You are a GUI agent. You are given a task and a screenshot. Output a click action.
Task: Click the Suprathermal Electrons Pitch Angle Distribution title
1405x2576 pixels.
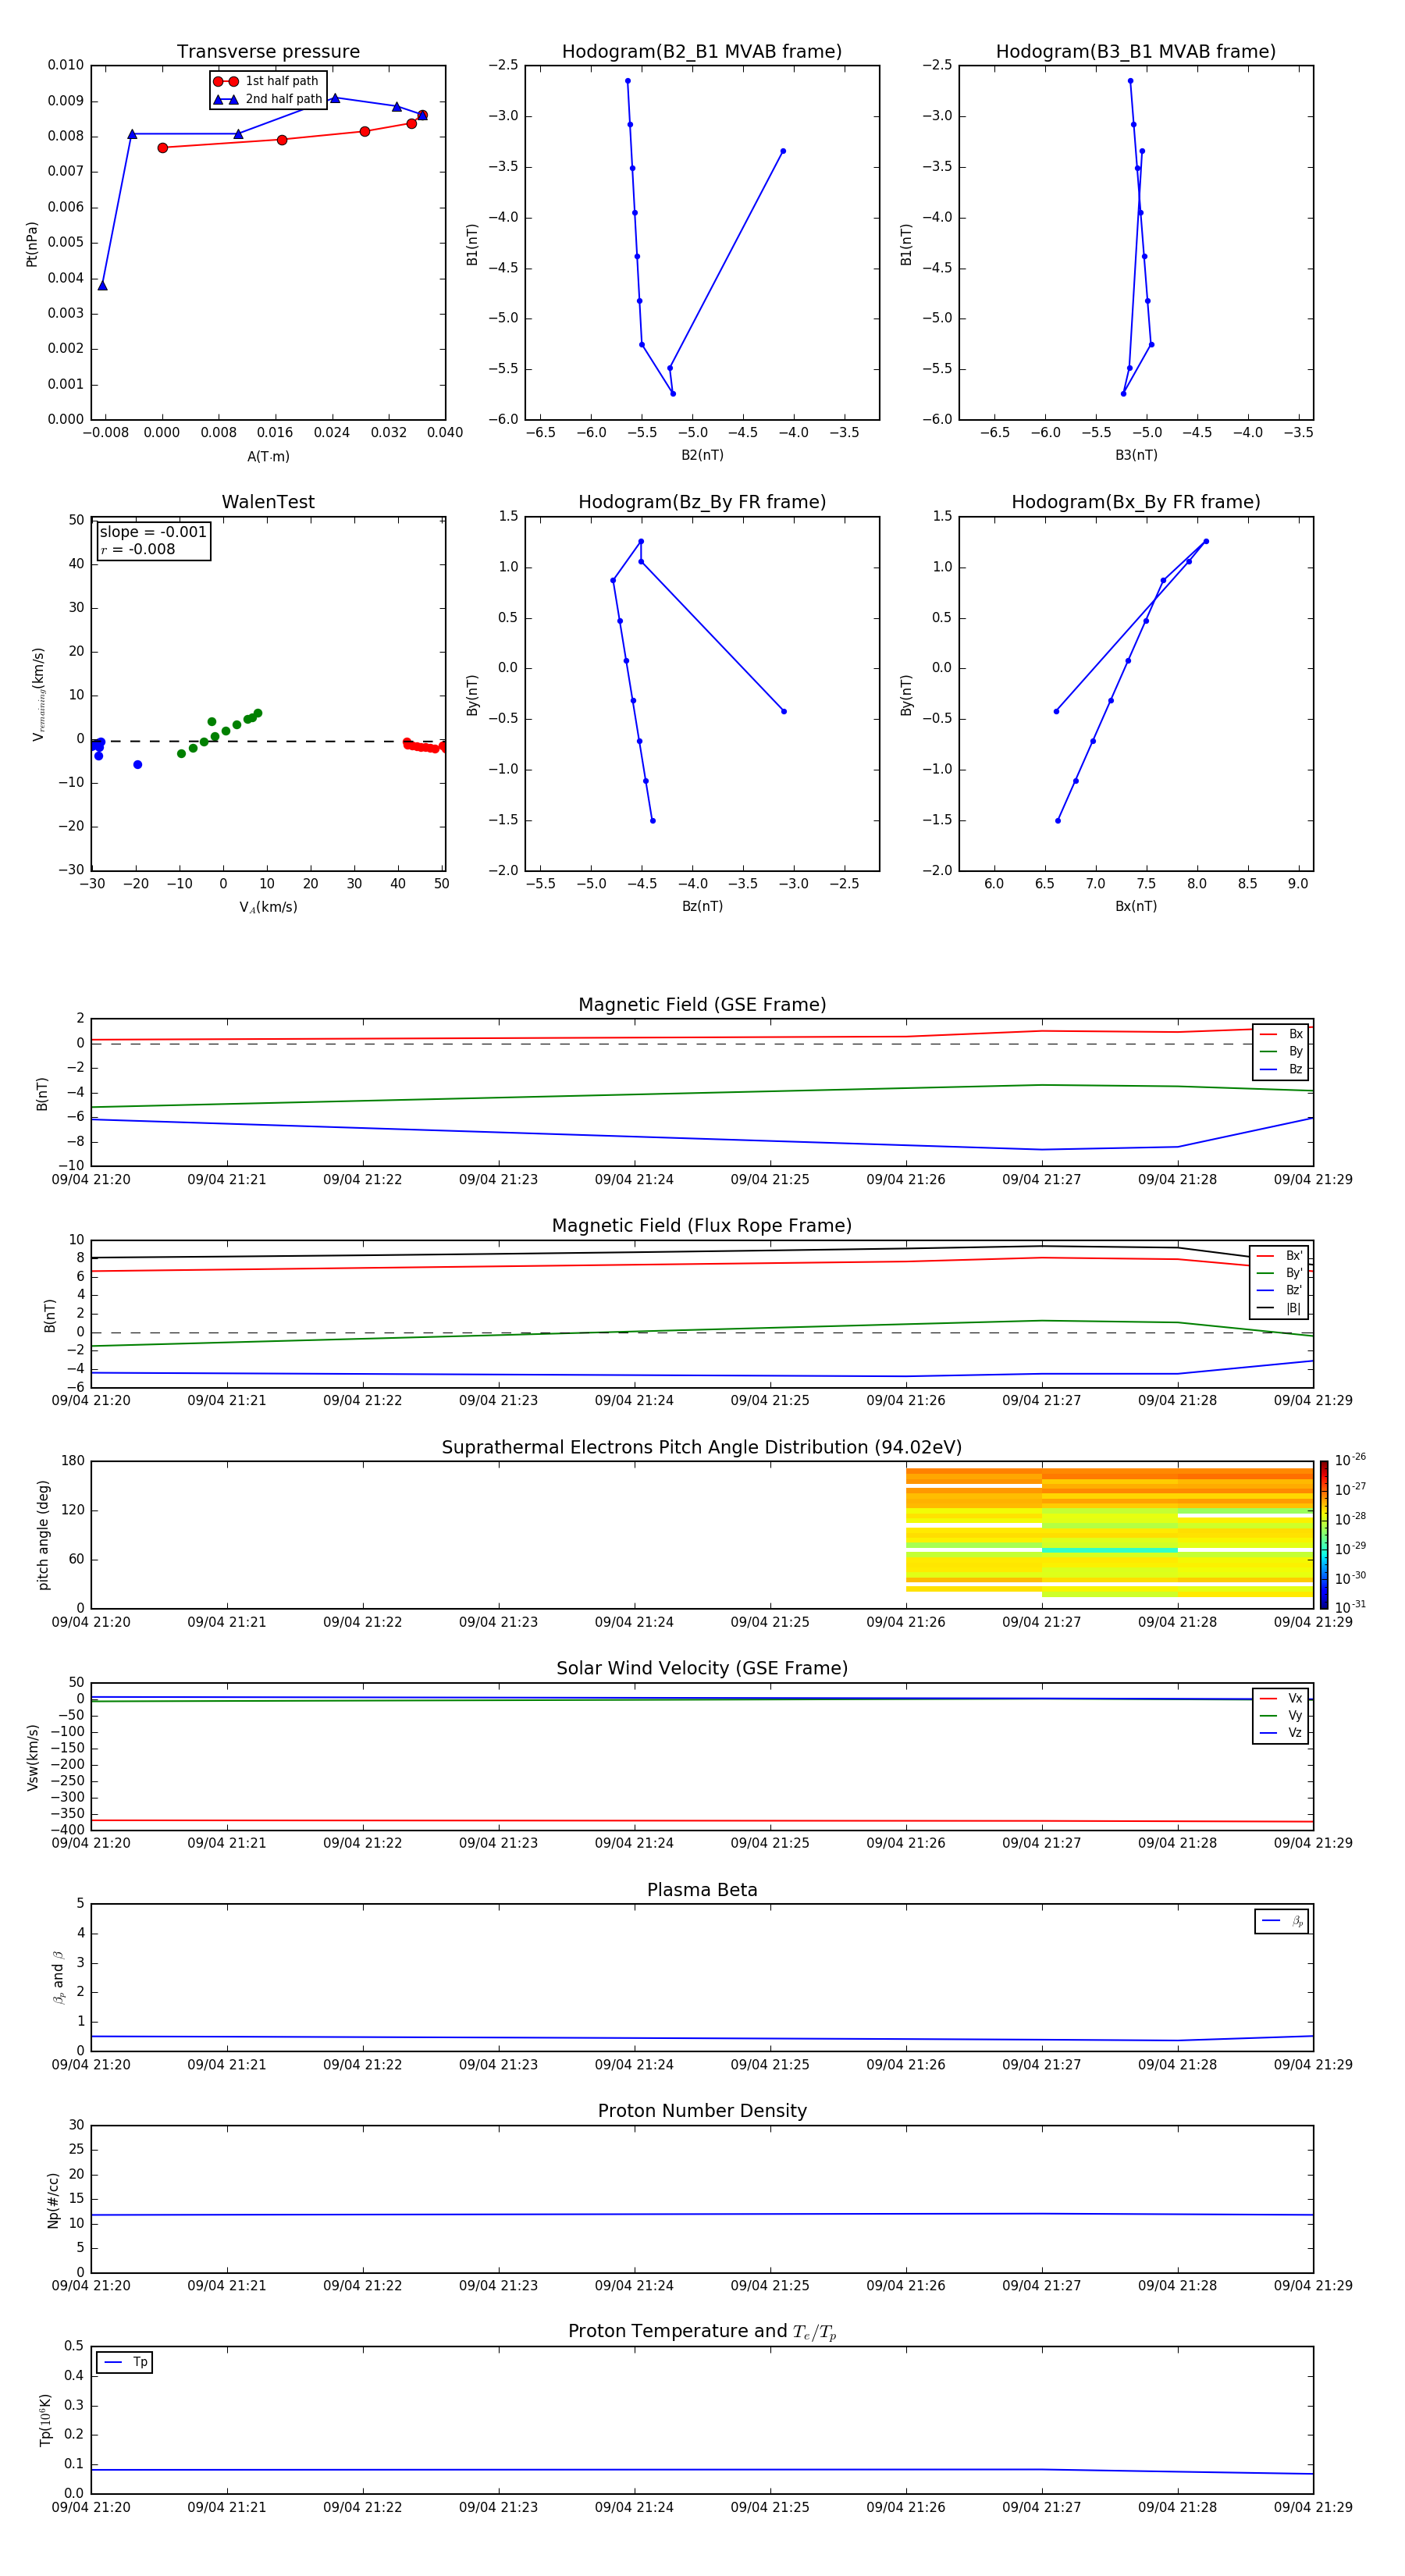pyautogui.click(x=702, y=1448)
